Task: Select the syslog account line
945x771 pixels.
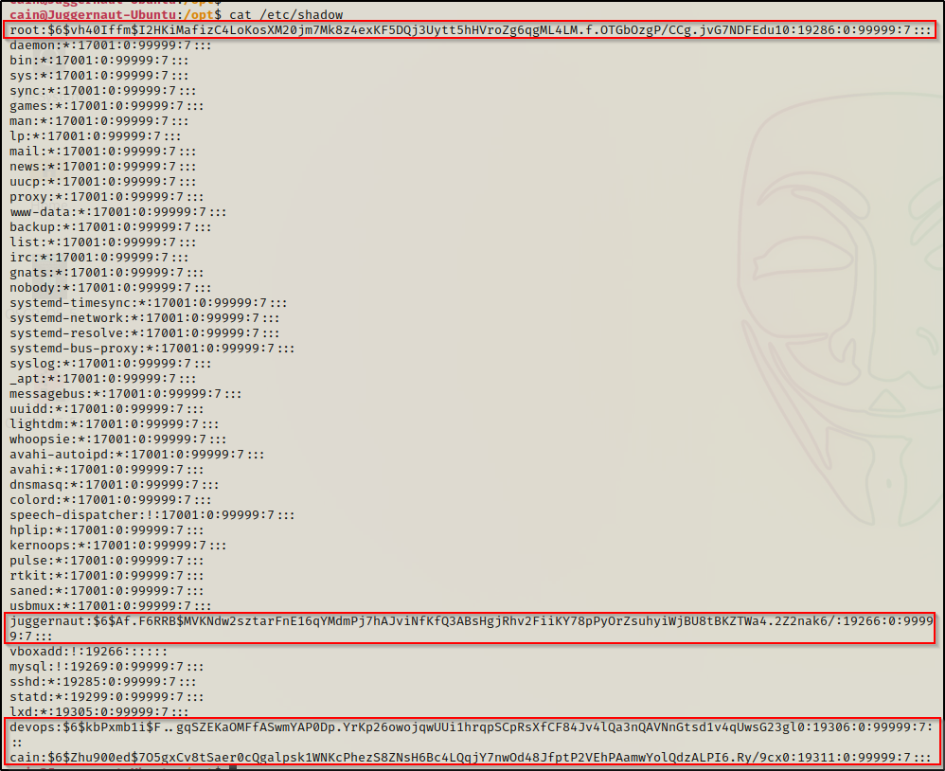Action: click(110, 363)
